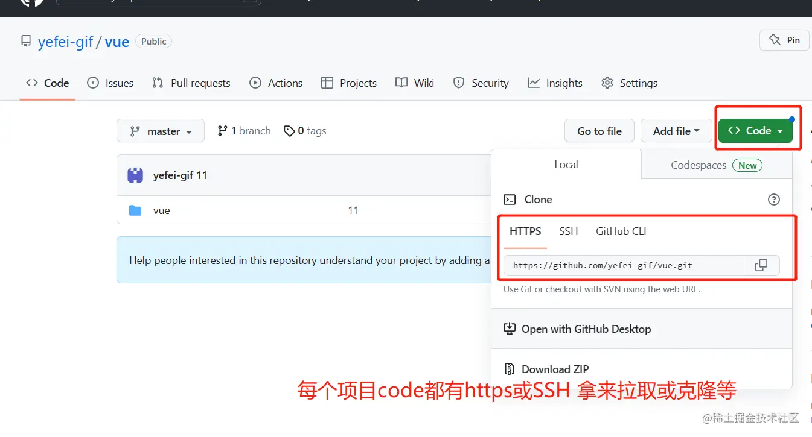
Task: Click the tag icon beside 0 tags
Action: pyautogui.click(x=289, y=131)
